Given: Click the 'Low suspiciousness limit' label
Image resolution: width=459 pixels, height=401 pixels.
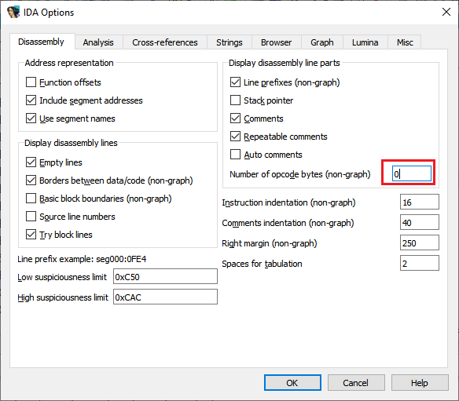Looking at the screenshot, I should pos(62,277).
